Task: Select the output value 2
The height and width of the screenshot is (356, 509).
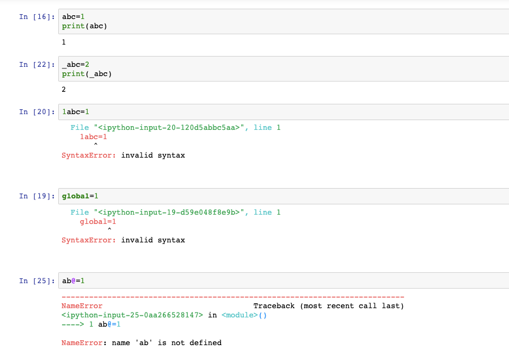Action: (64, 88)
